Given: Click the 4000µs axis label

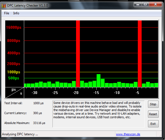Looking at the screenshot, I should point(14,53).
